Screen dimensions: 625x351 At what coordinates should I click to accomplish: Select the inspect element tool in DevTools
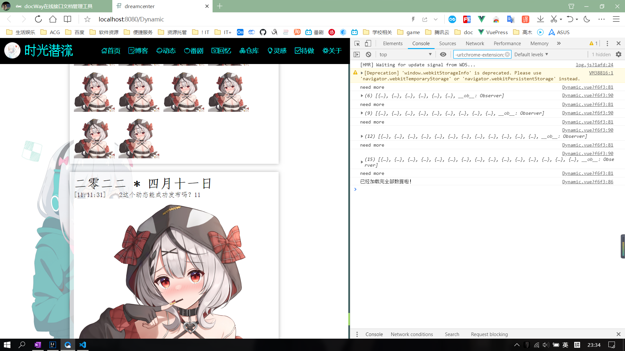pos(357,43)
